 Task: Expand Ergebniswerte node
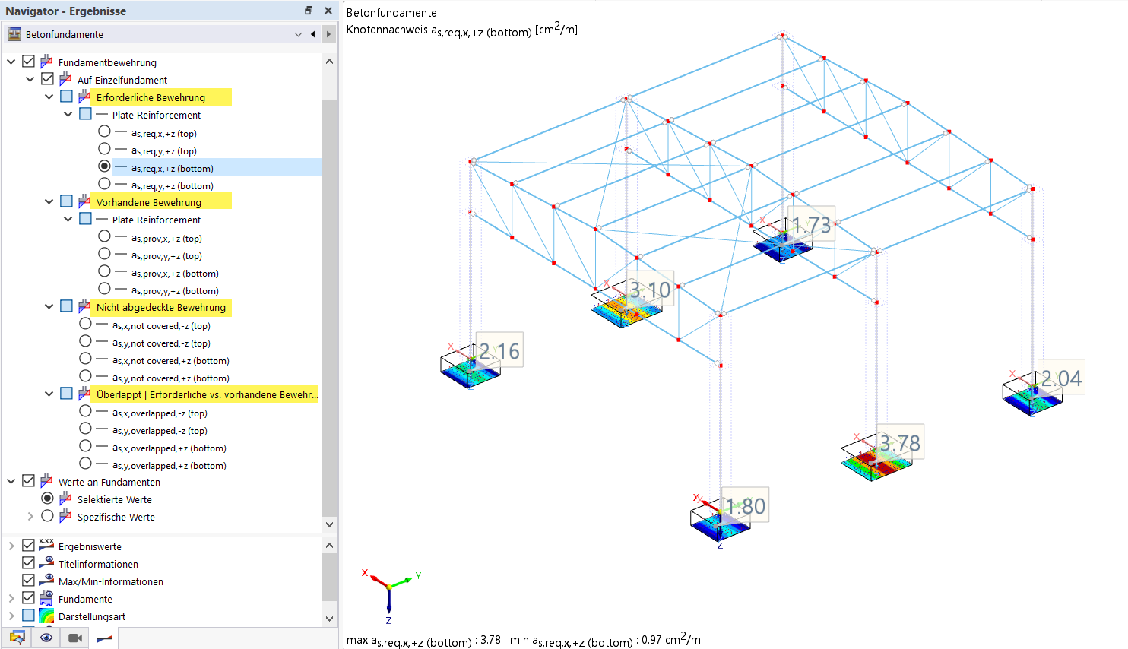pos(11,546)
